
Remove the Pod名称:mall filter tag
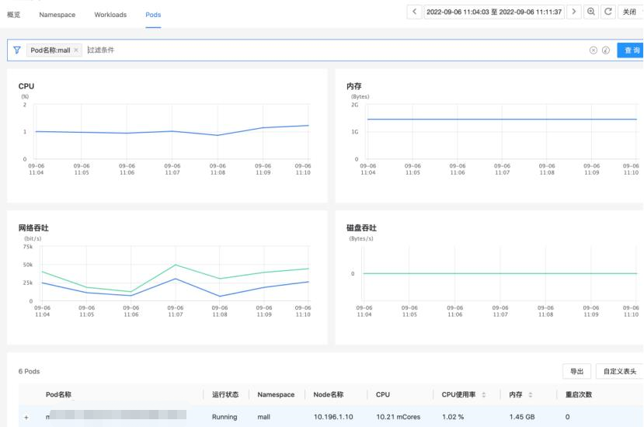click(76, 50)
